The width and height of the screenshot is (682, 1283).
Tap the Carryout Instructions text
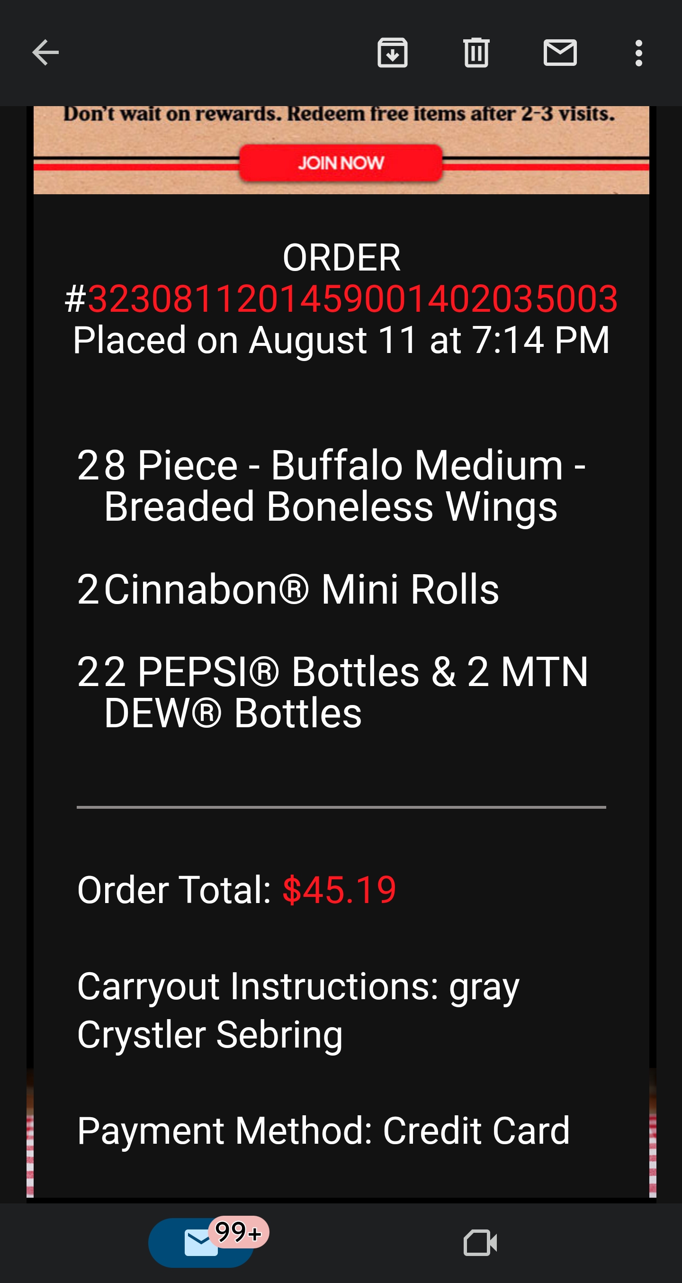point(298,1010)
